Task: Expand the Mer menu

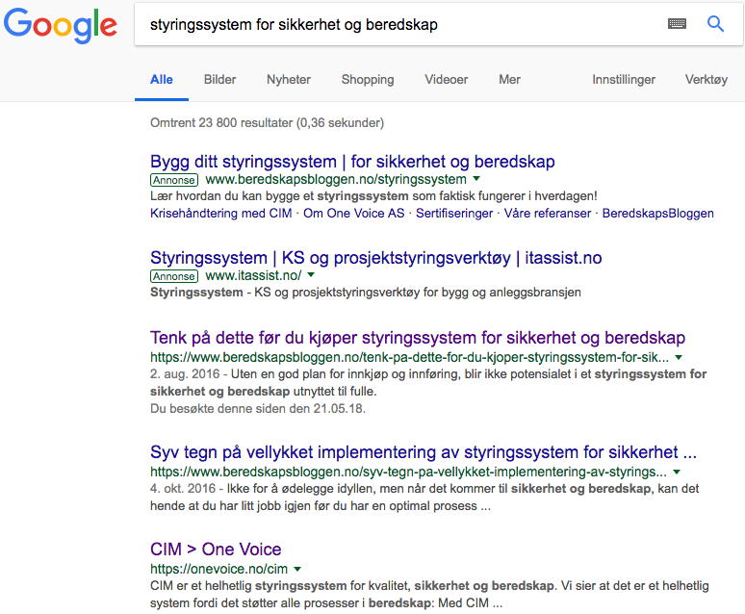Action: tap(509, 79)
